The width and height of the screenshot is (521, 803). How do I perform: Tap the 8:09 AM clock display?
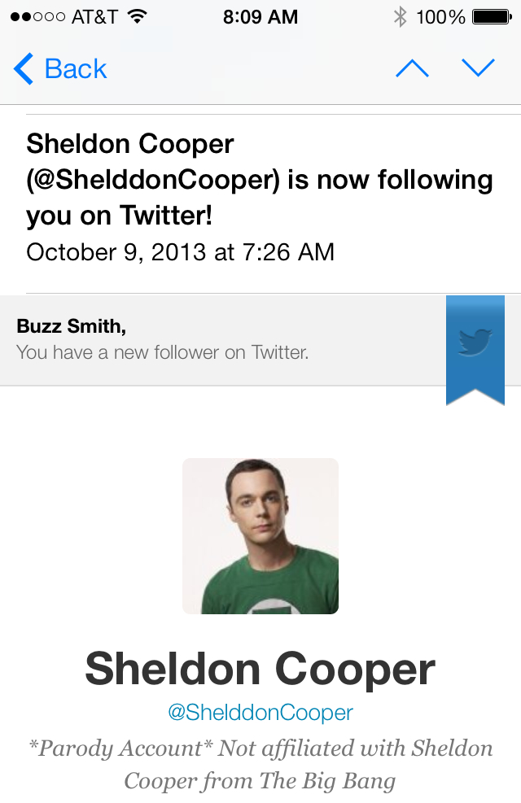tap(260, 15)
